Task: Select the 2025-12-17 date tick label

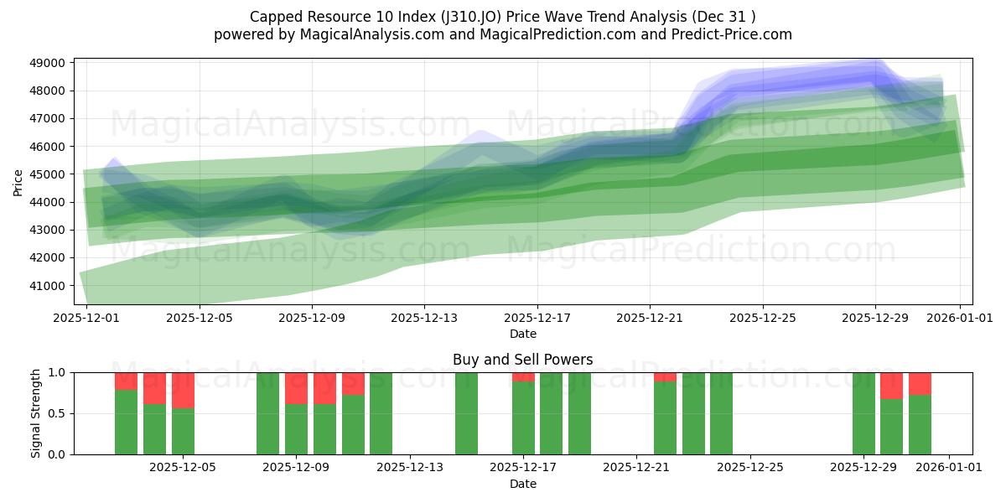Action: (542, 317)
